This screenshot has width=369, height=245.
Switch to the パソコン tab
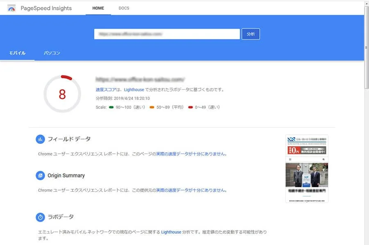pos(51,53)
